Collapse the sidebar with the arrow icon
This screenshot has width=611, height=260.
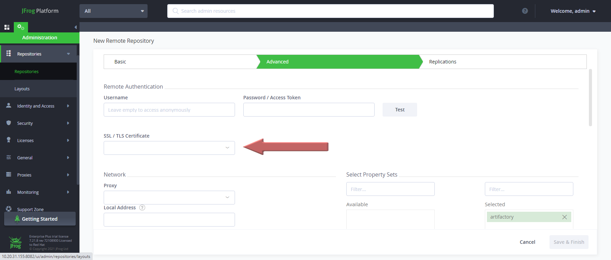(x=75, y=27)
